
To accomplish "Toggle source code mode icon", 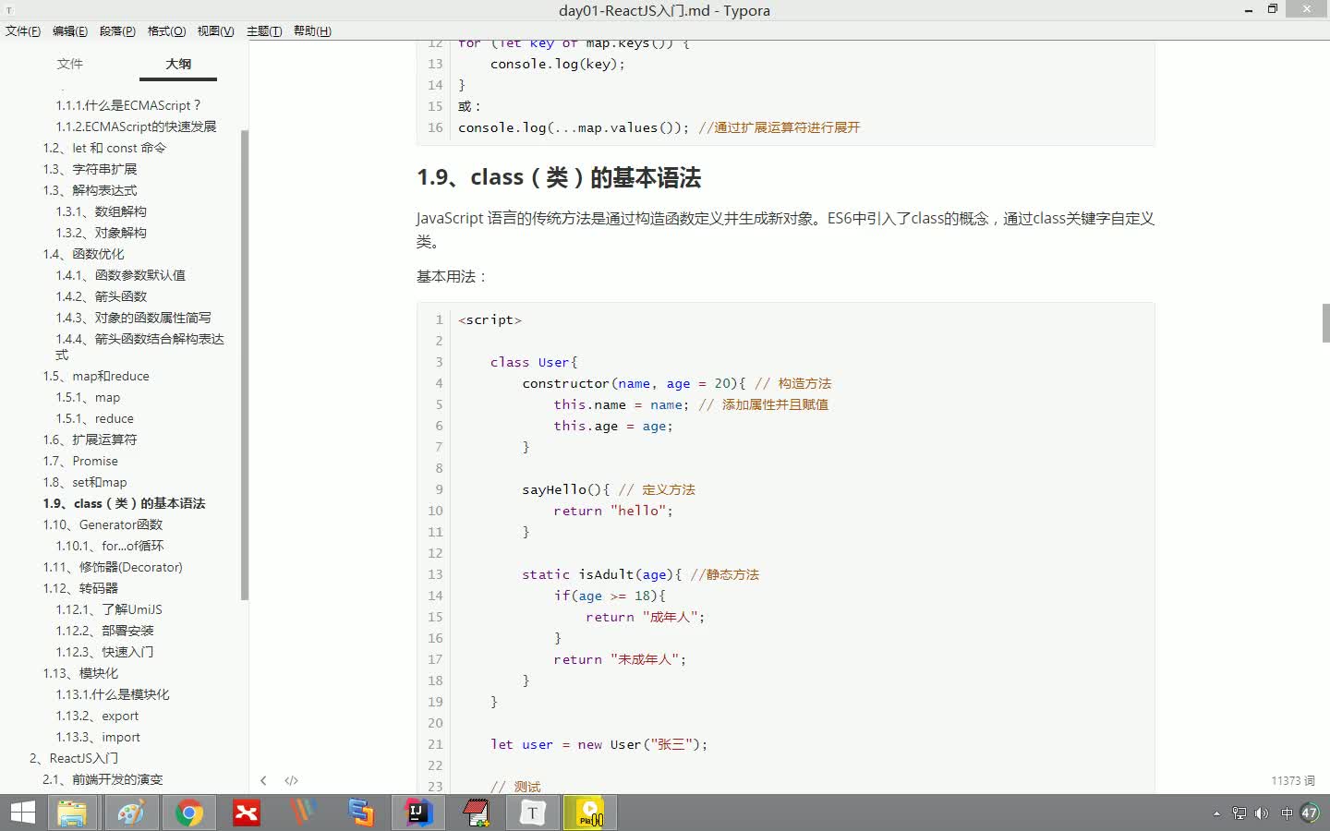I will (x=291, y=780).
